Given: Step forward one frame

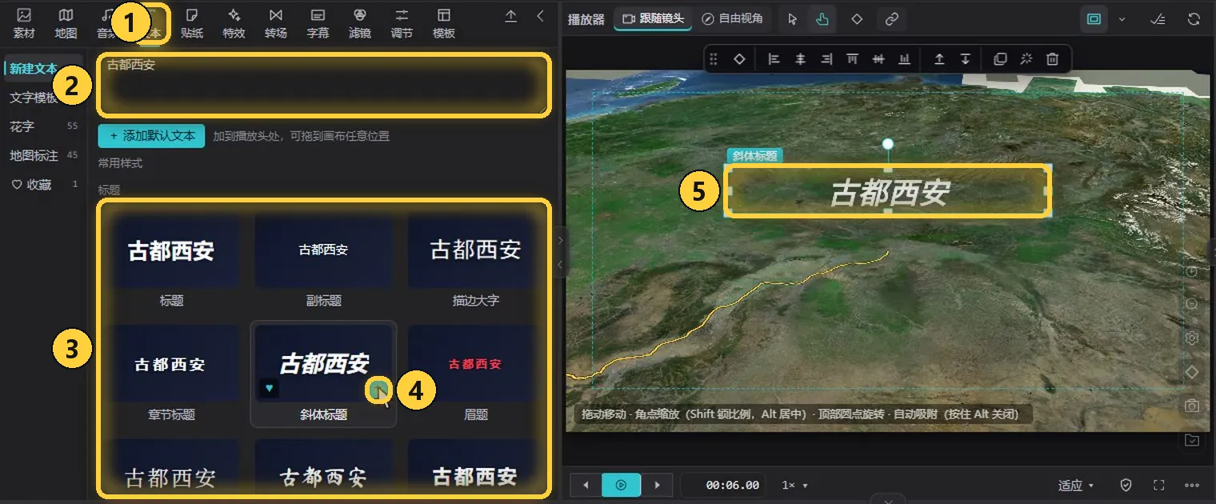Looking at the screenshot, I should (x=657, y=485).
